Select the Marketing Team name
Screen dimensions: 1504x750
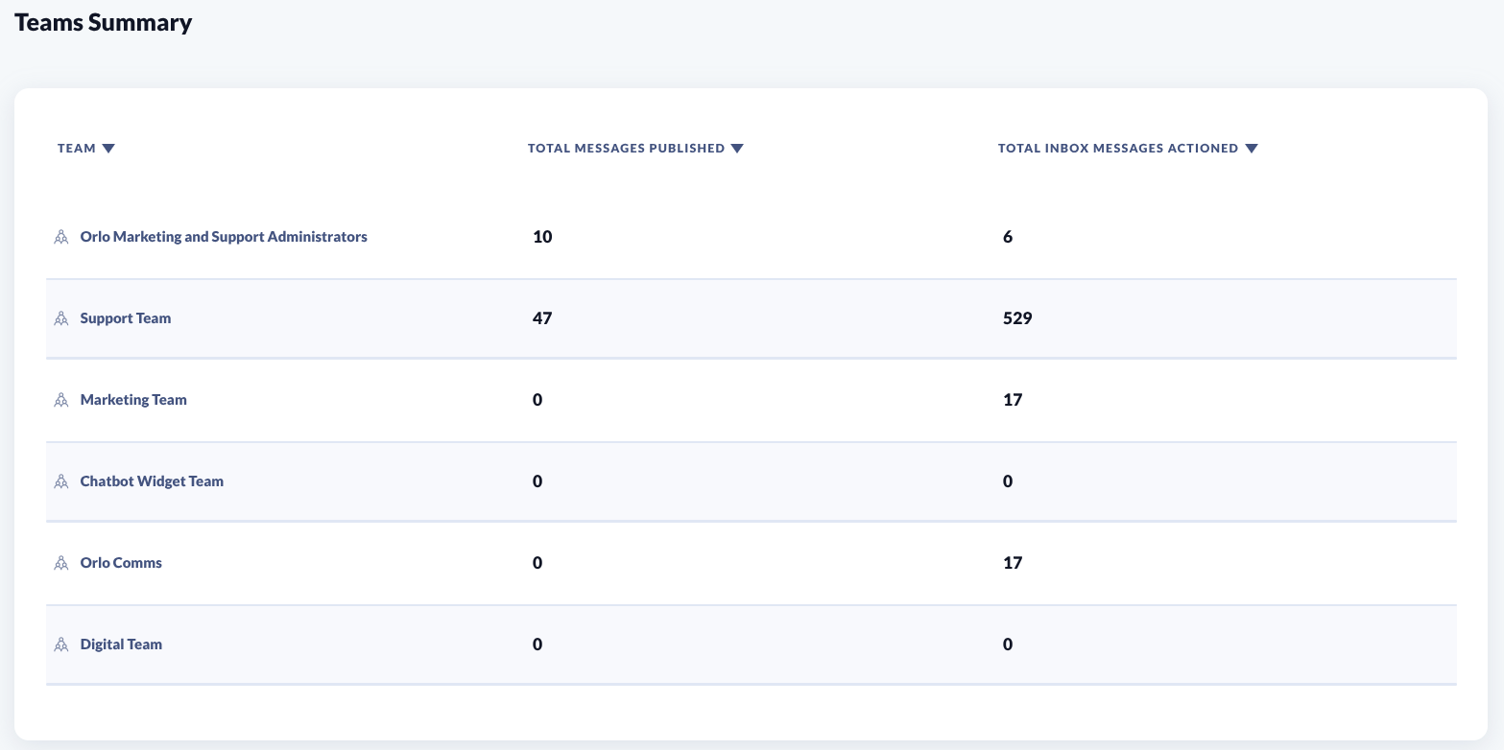(x=133, y=400)
